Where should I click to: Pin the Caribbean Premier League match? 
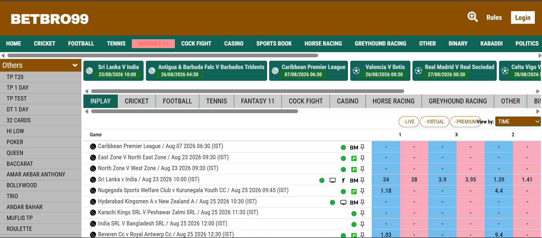(x=362, y=147)
